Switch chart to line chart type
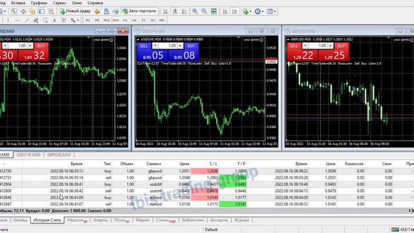Image resolution: width=414 pixels, height=233 pixels. (x=184, y=11)
